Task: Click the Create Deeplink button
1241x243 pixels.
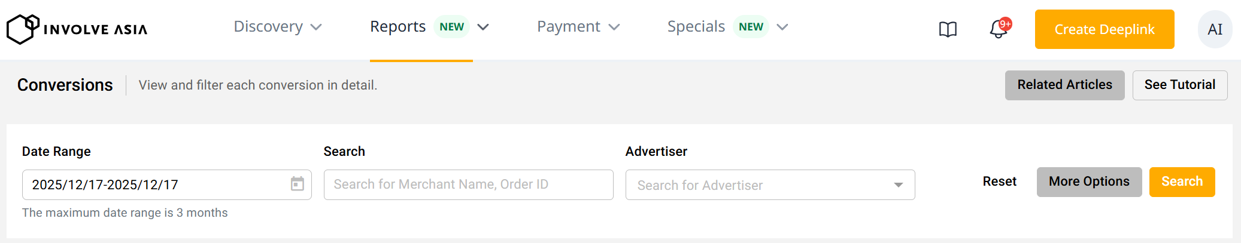Action: [1105, 29]
